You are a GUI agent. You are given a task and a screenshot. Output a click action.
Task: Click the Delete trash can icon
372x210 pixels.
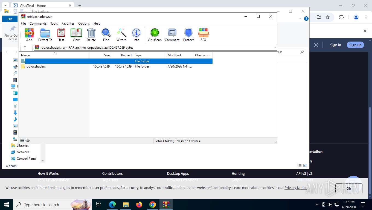coord(91,35)
